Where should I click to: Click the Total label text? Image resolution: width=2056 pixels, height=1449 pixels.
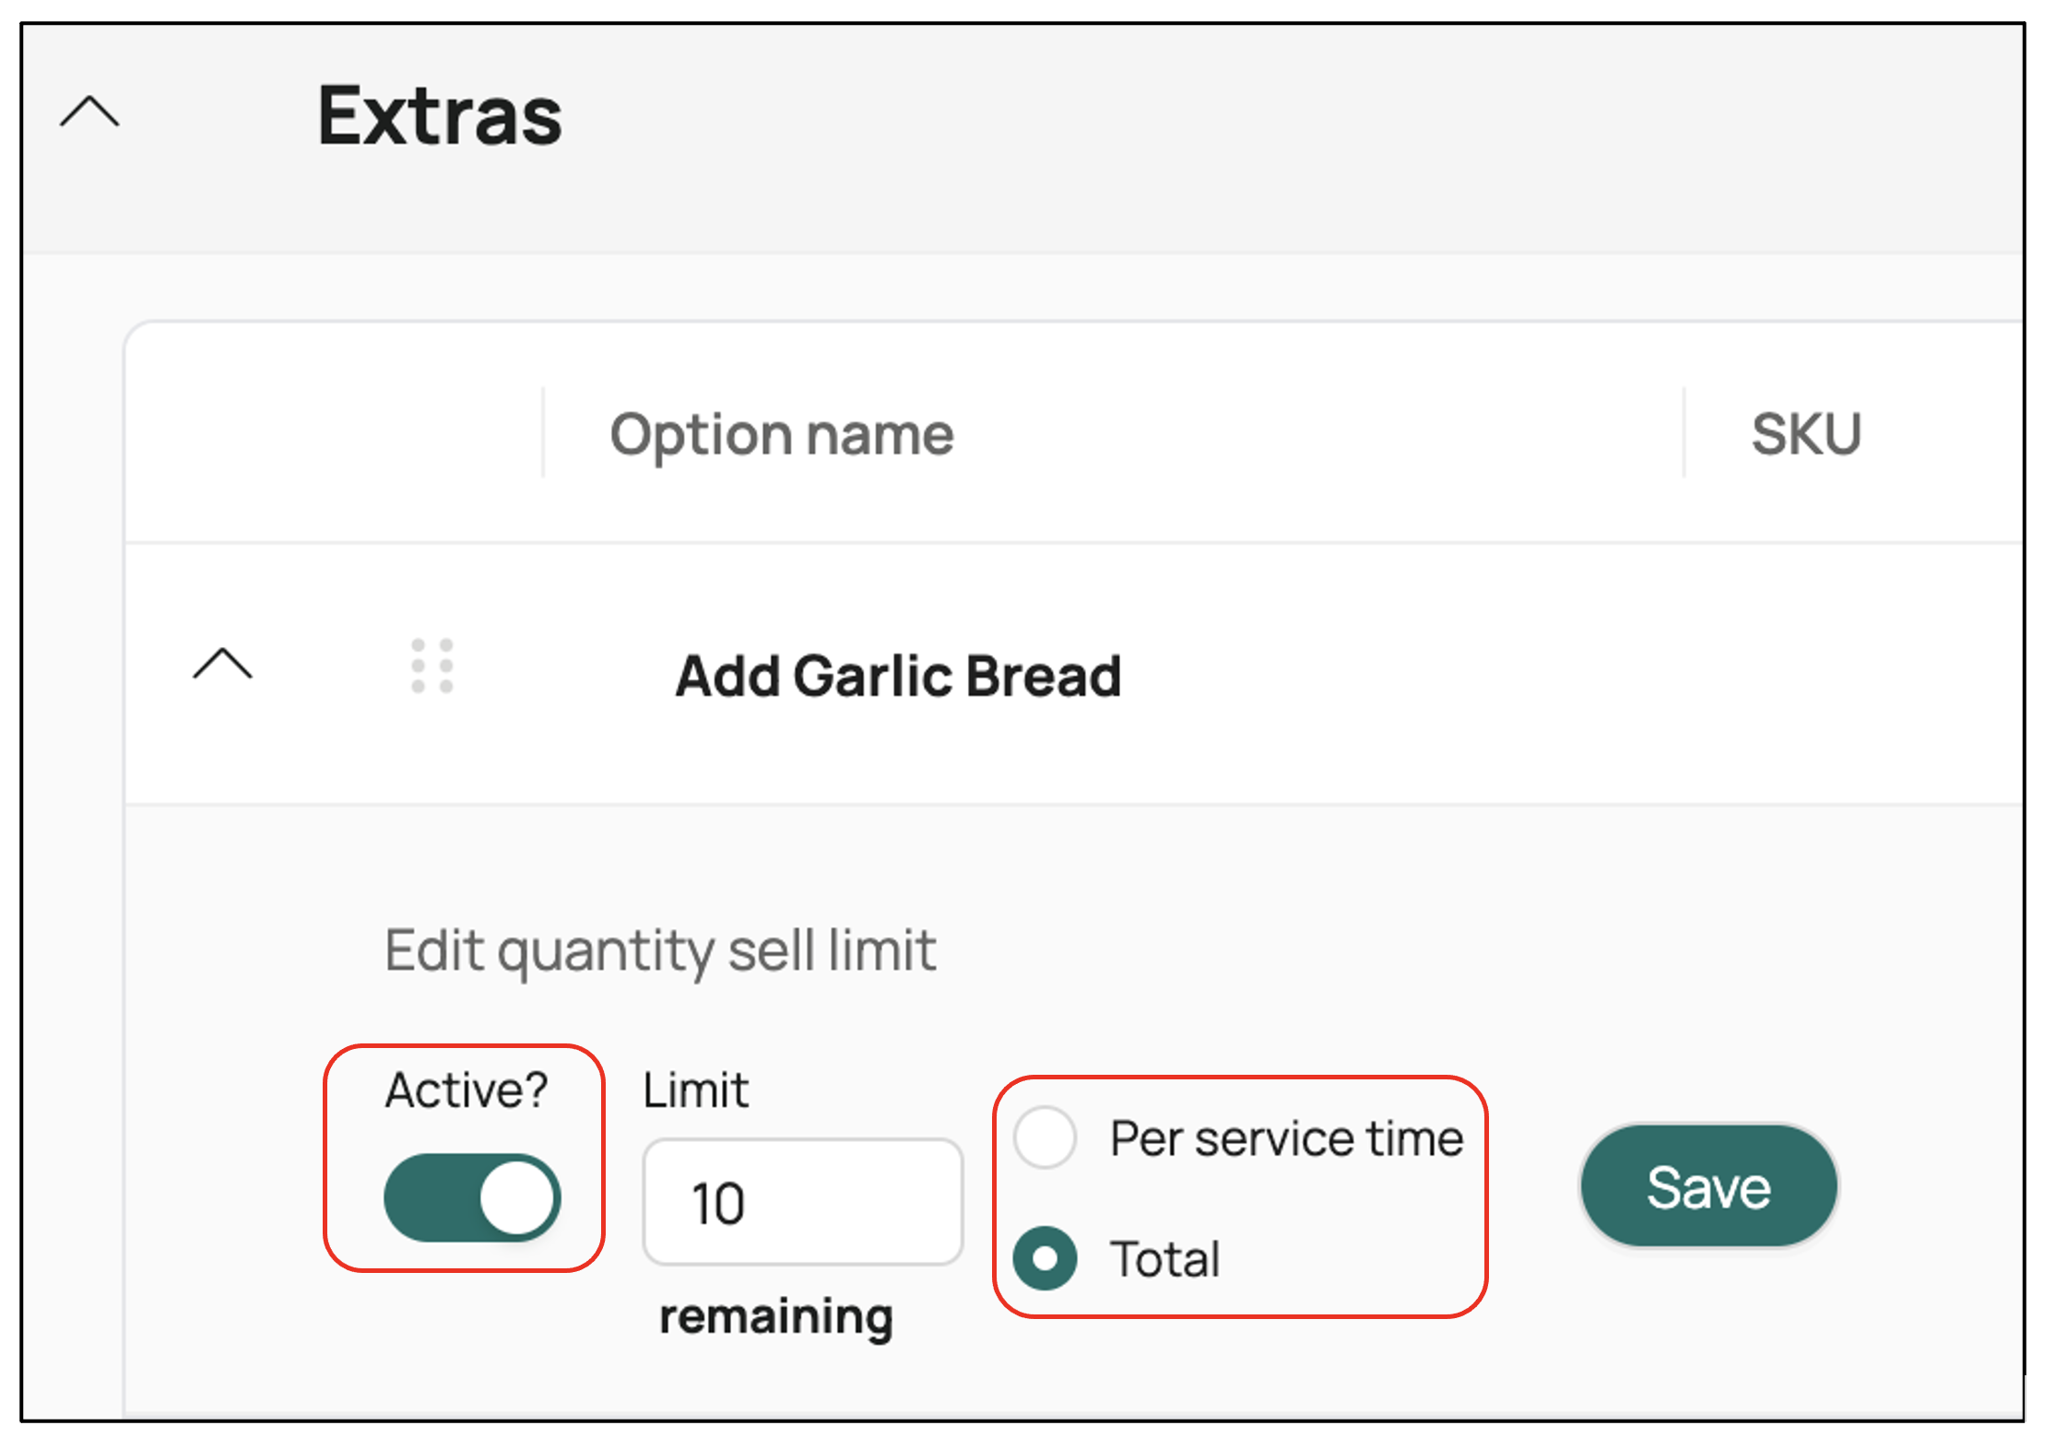tap(1164, 1259)
